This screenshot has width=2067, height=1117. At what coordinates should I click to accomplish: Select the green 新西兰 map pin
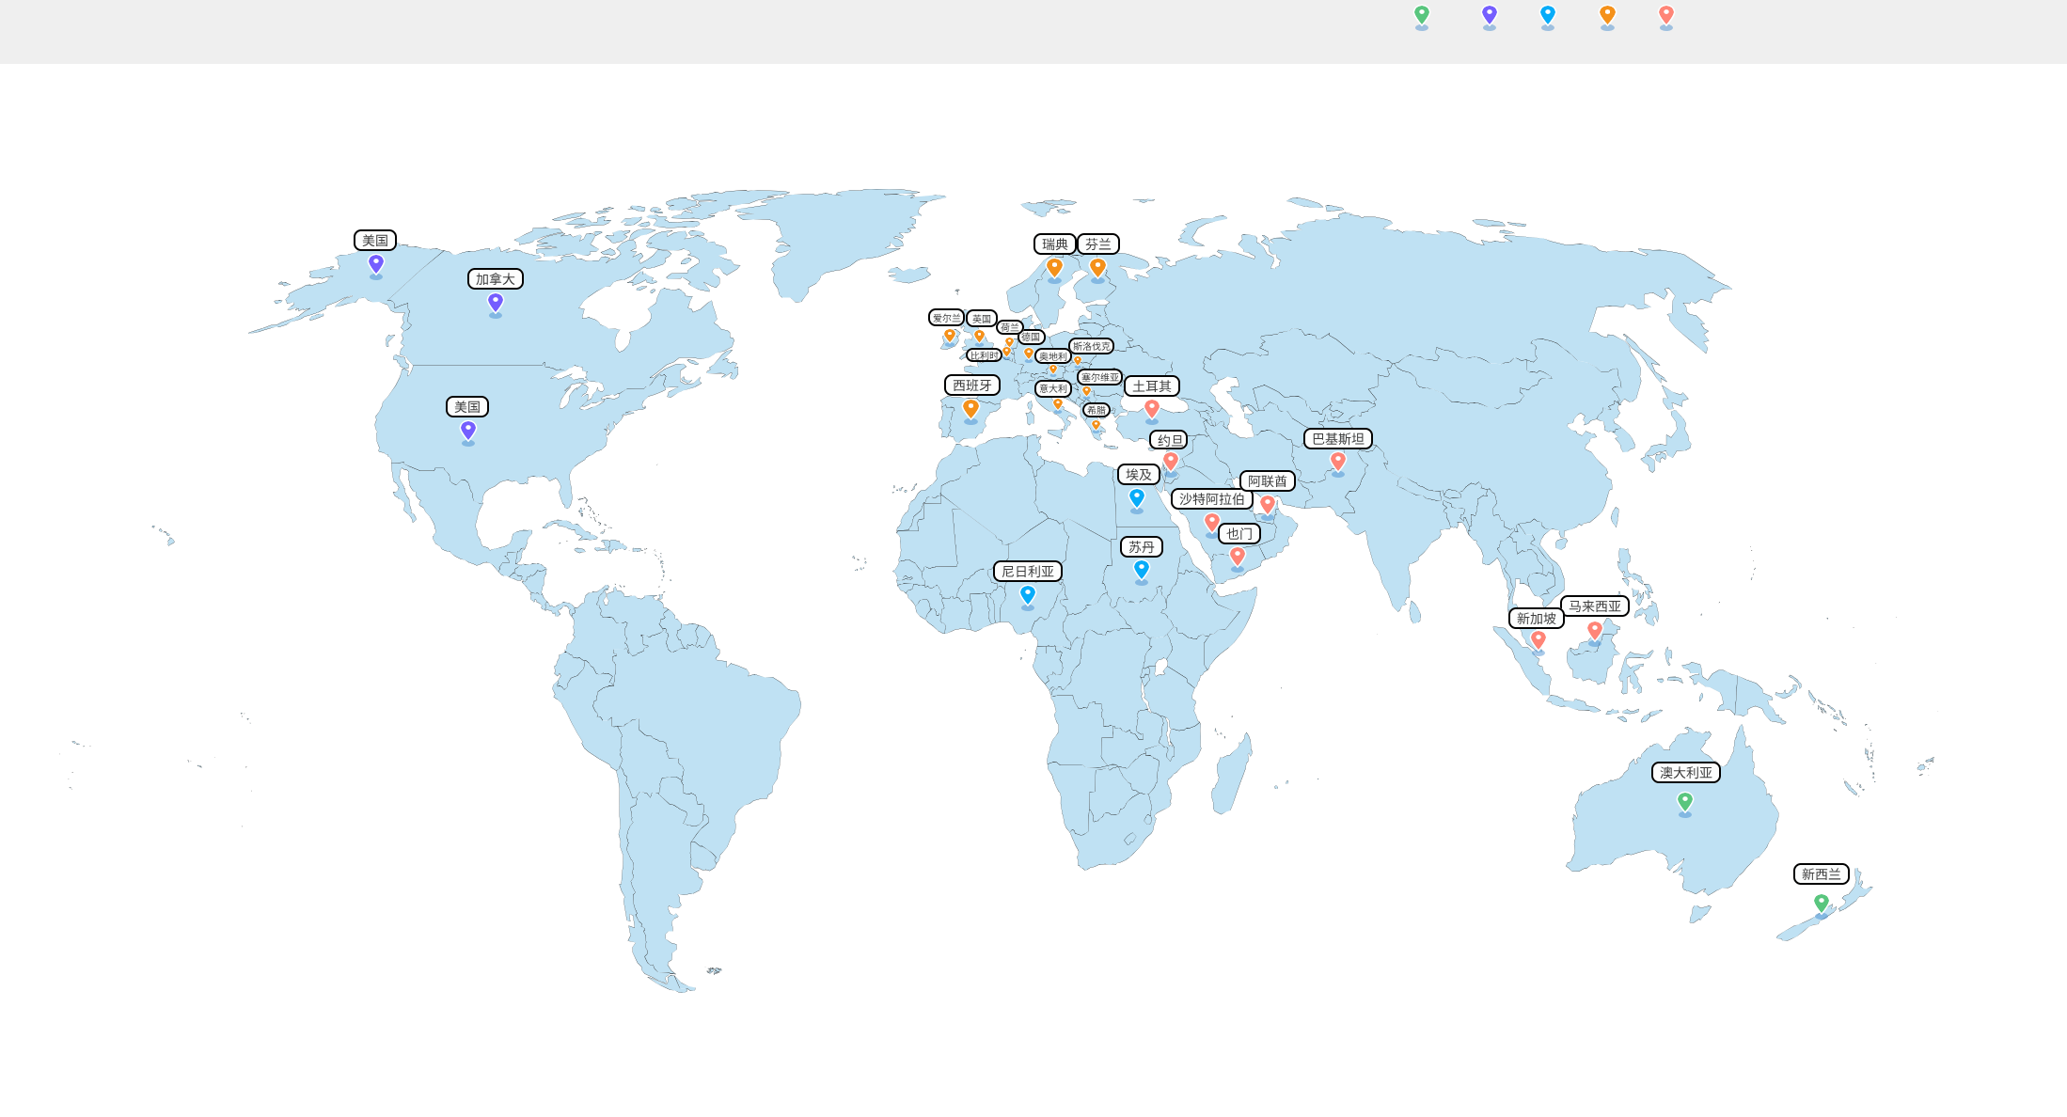[x=1822, y=904]
